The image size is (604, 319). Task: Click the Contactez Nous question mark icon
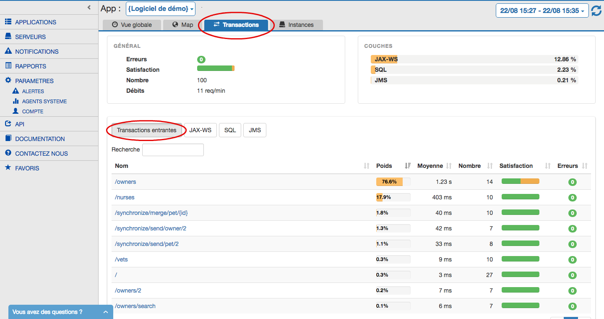(x=8, y=153)
